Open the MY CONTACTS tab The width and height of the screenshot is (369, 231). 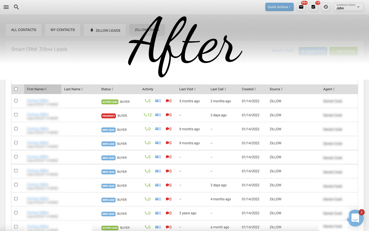[x=62, y=30]
